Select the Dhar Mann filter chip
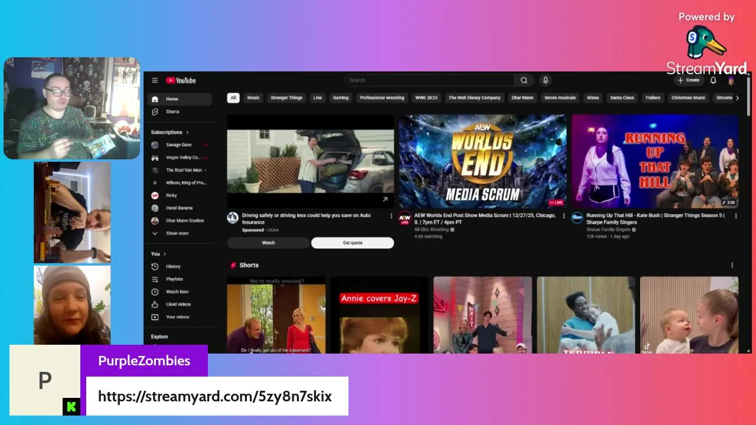Image resolution: width=756 pixels, height=425 pixels. click(x=522, y=98)
